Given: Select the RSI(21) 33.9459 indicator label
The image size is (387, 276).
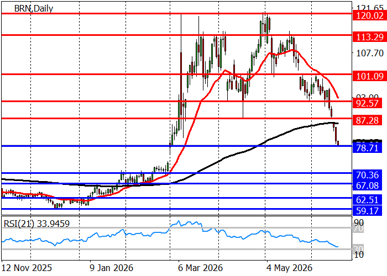Looking at the screenshot, I should click(x=36, y=224).
